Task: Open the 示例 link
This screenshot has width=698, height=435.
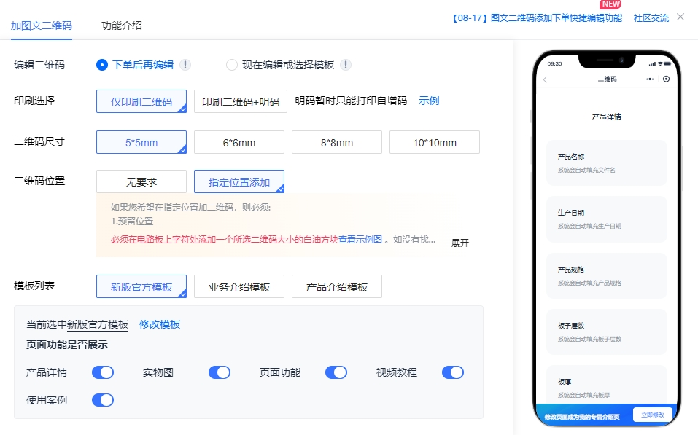Action: pyautogui.click(x=429, y=101)
